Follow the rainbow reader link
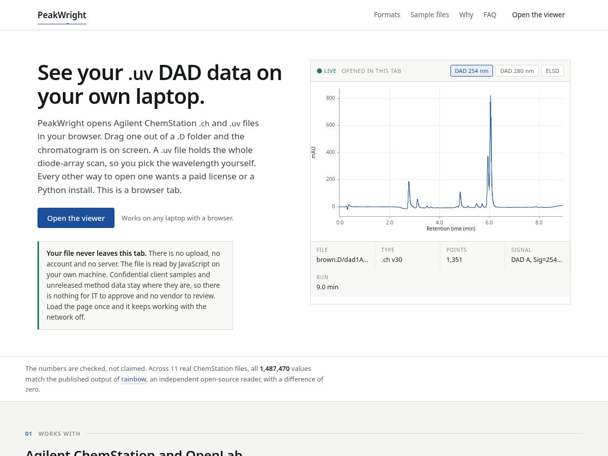Screen dimensions: 608x456 [134, 379]
